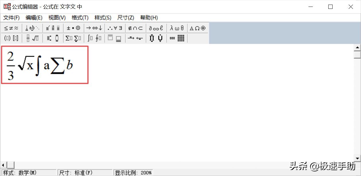The width and height of the screenshot is (361, 176).
Task: Open the 文件(F) menu
Action: (x=11, y=18)
